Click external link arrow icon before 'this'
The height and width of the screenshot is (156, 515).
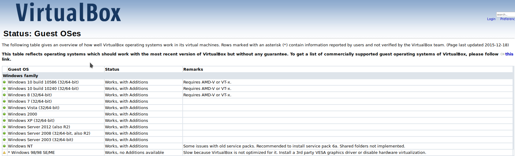click(x=502, y=54)
